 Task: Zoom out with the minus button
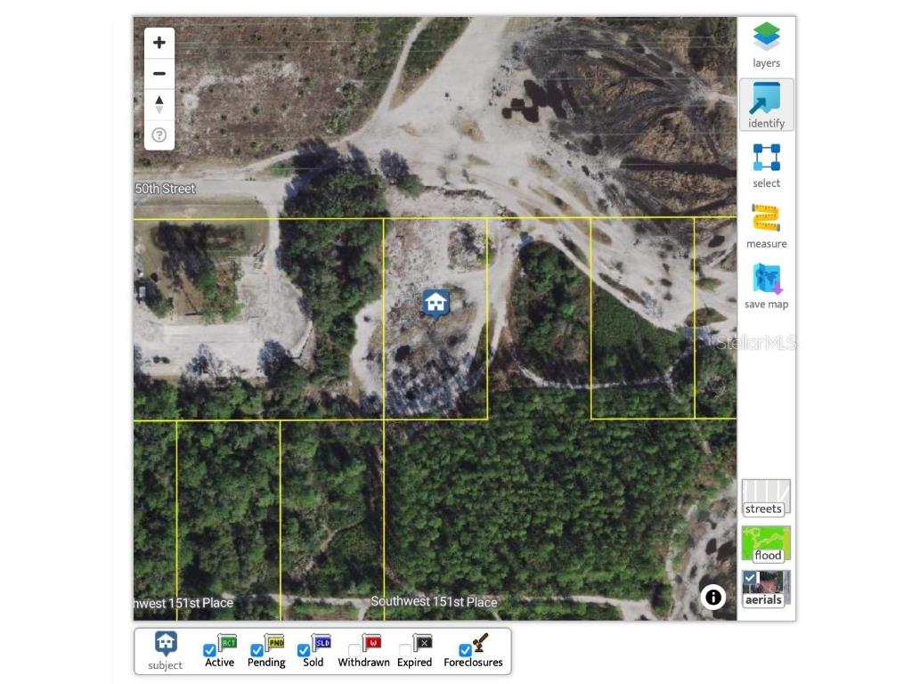(159, 73)
